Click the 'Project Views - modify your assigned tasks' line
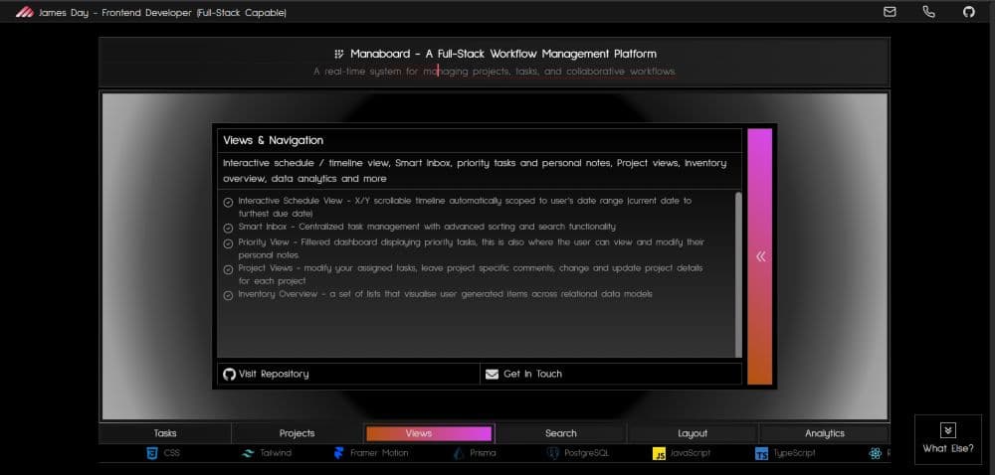The image size is (995, 475). tap(471, 274)
